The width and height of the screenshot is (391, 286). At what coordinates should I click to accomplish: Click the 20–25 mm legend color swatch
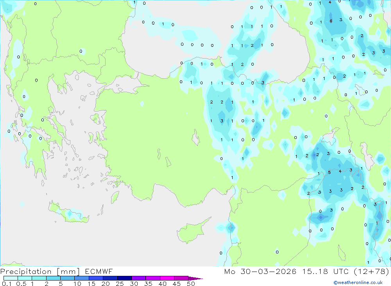click(x=110, y=278)
